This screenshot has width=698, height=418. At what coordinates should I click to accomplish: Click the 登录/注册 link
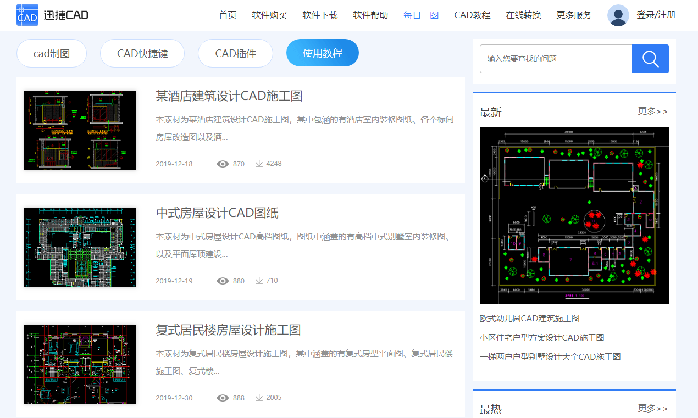pyautogui.click(x=657, y=15)
